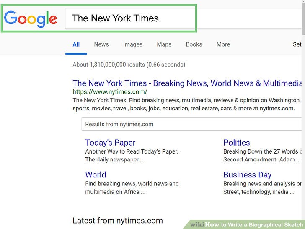The width and height of the screenshot is (305, 229).
Task: Open the Today's Paper sitelink
Action: (x=110, y=143)
